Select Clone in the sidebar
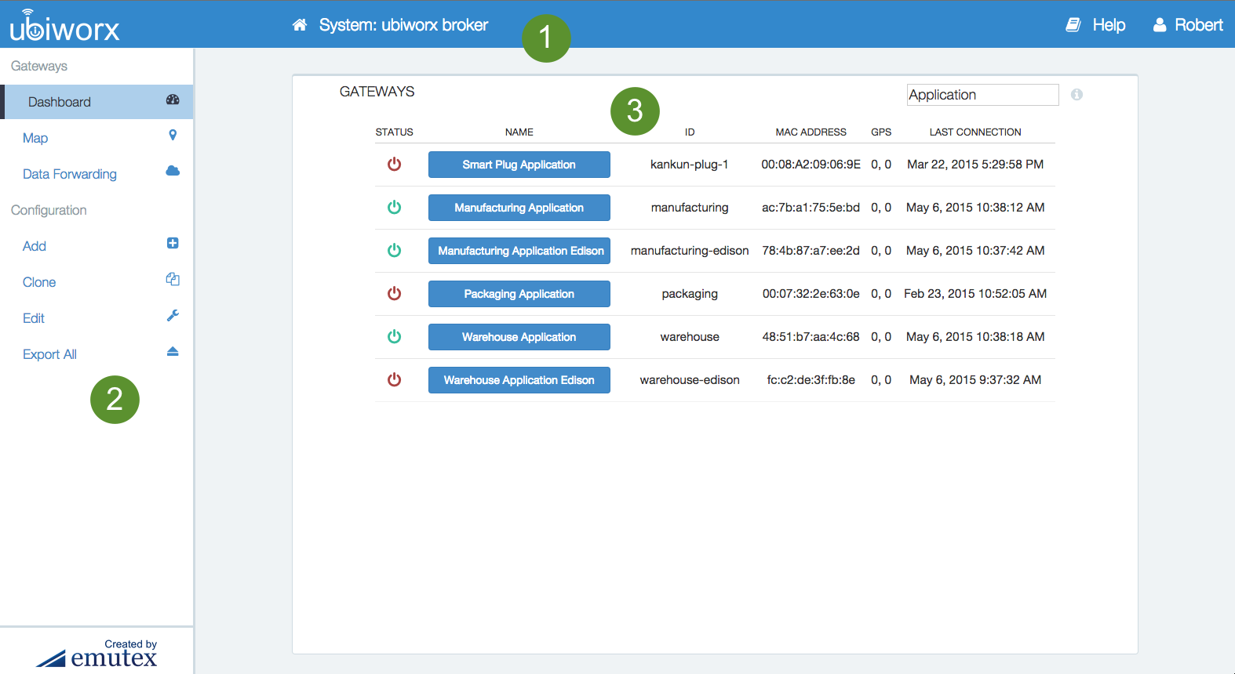Image resolution: width=1235 pixels, height=674 pixels. point(98,282)
